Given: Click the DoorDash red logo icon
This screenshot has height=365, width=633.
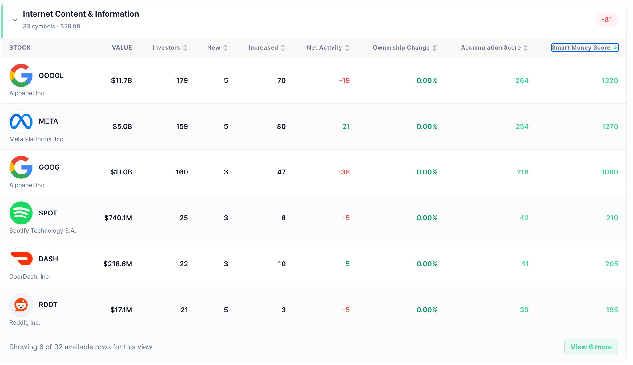Looking at the screenshot, I should [x=21, y=259].
